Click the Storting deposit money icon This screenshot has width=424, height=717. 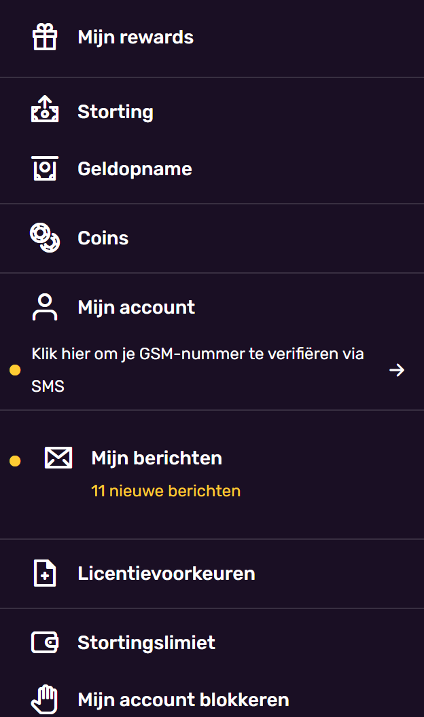45,111
